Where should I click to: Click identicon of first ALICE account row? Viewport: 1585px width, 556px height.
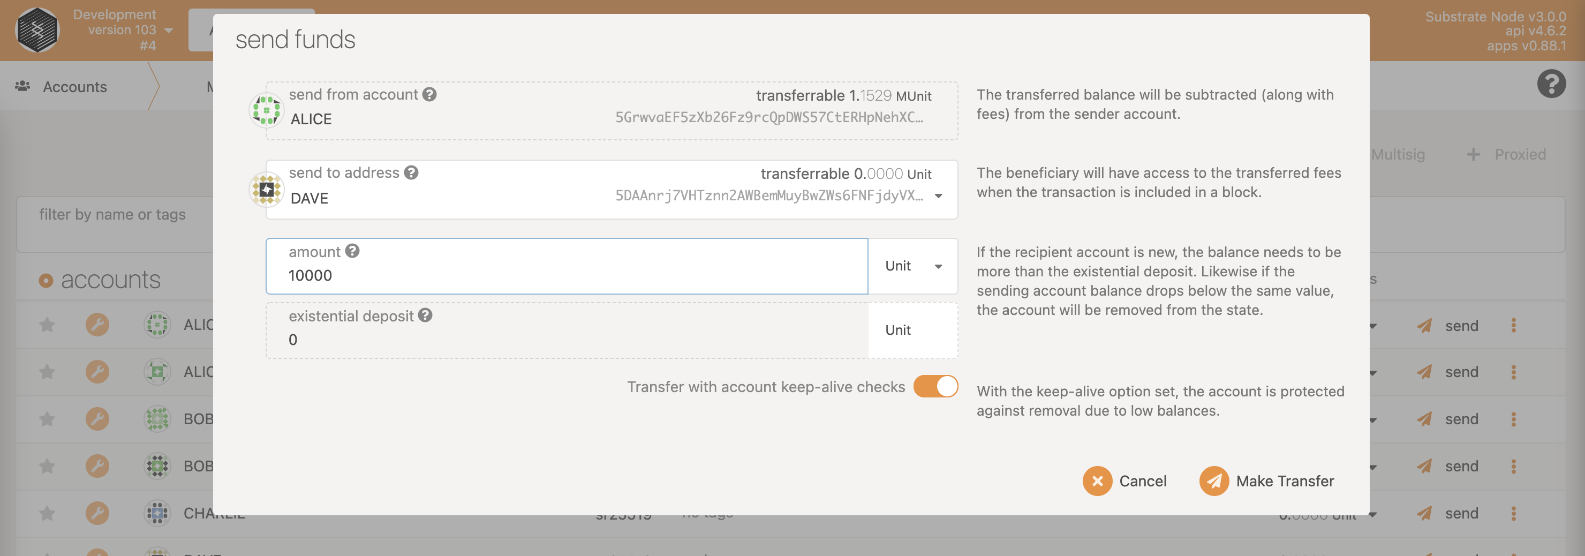[x=157, y=325]
